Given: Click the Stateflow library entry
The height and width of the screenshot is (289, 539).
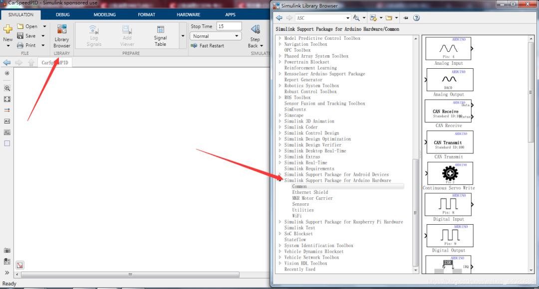Looking at the screenshot, I should (x=295, y=240).
